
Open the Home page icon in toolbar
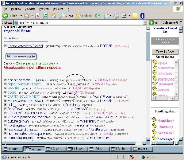[x=53, y=16]
